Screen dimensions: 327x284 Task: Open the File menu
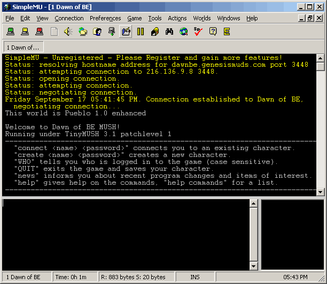coord(10,18)
